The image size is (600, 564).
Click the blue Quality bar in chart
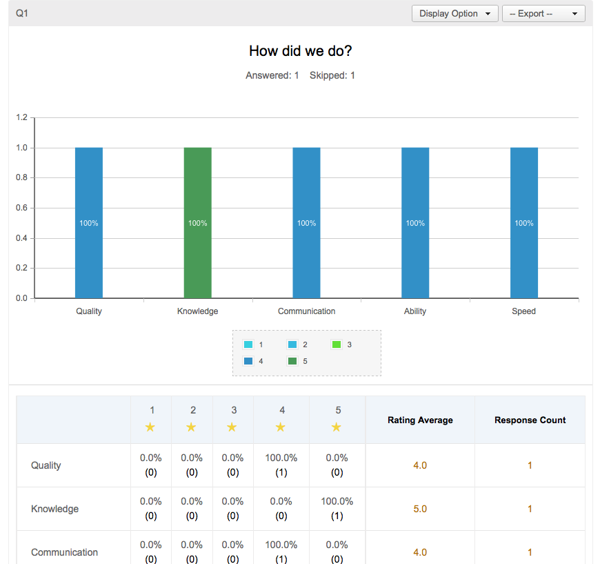(x=89, y=222)
